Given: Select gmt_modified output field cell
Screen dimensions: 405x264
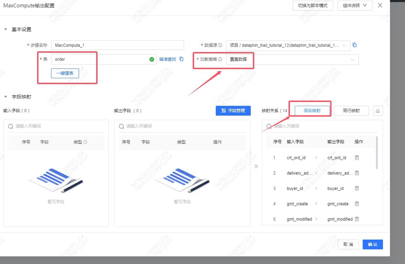Looking at the screenshot, I should [340, 219].
